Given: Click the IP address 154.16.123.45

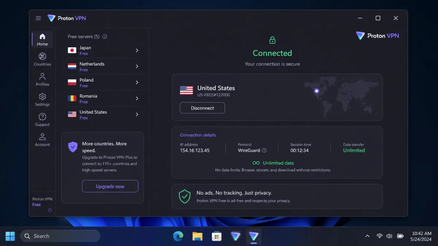Looking at the screenshot, I should tap(195, 151).
